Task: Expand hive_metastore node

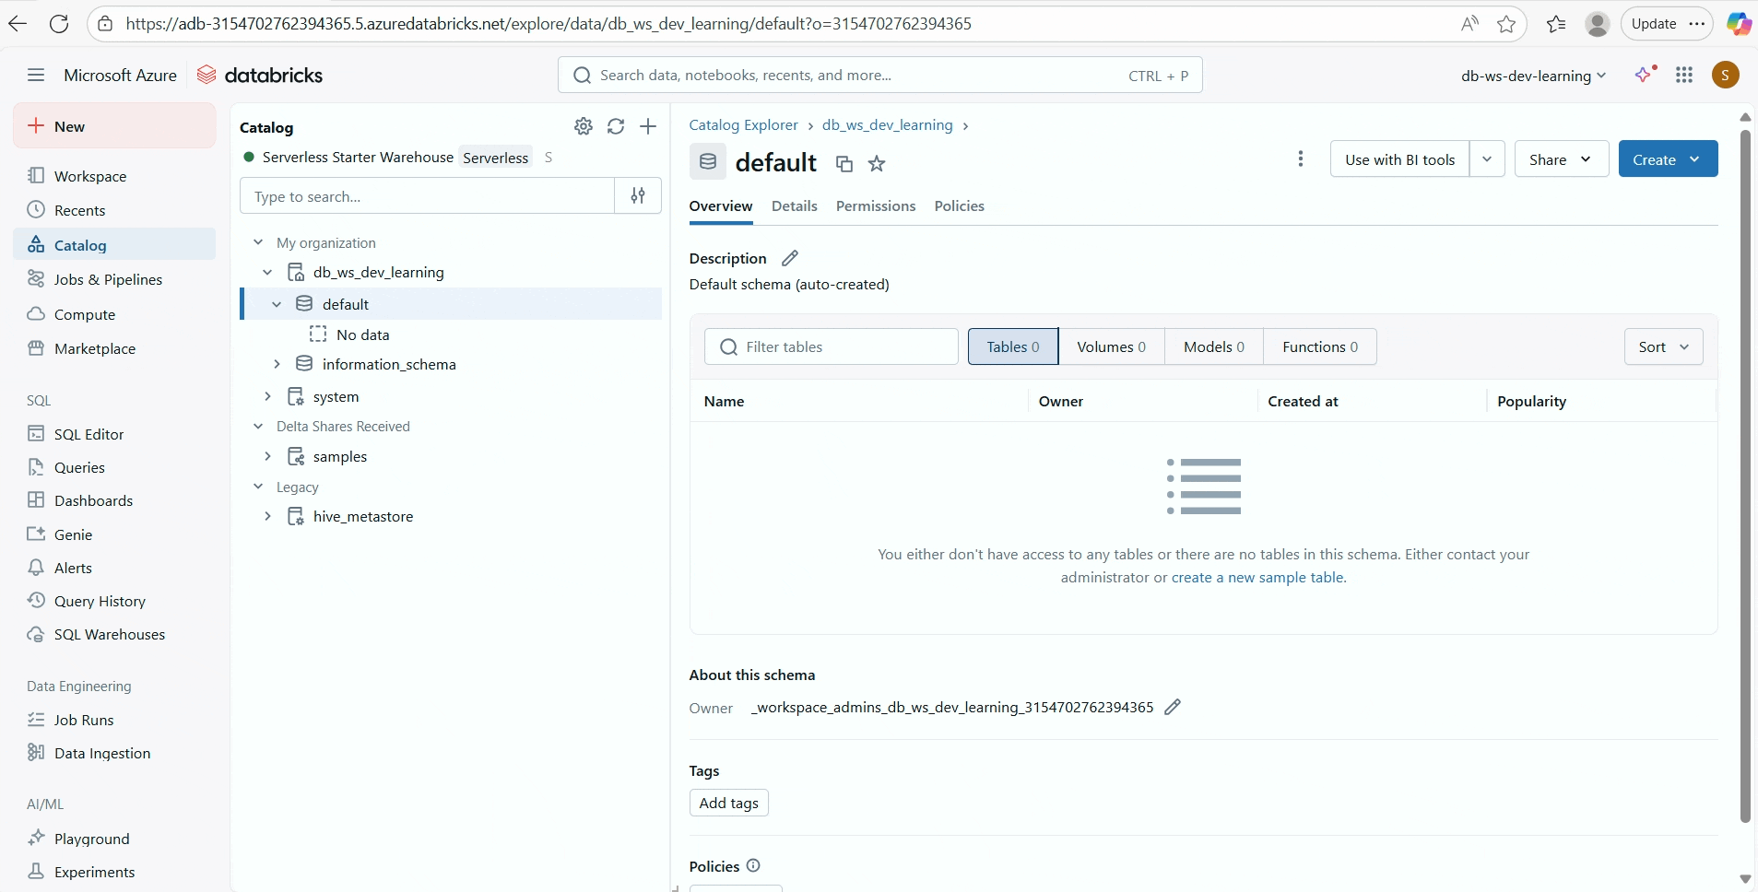Action: coord(267,516)
